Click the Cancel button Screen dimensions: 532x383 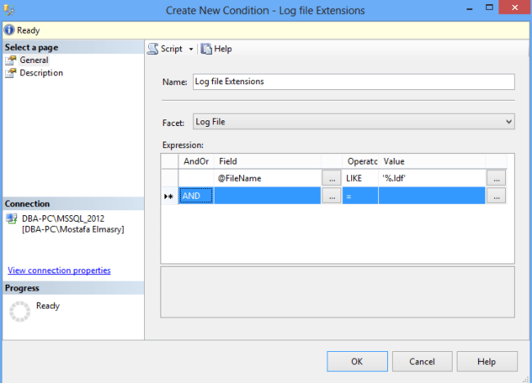(422, 362)
